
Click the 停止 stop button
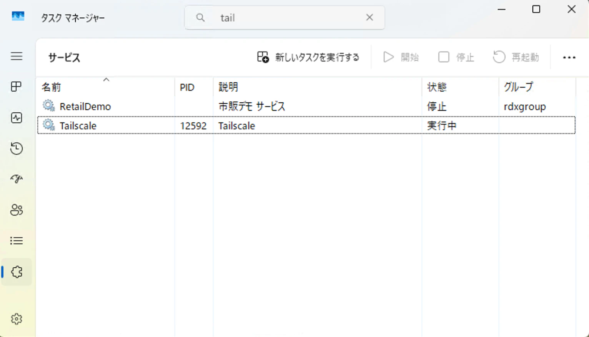[x=456, y=57]
